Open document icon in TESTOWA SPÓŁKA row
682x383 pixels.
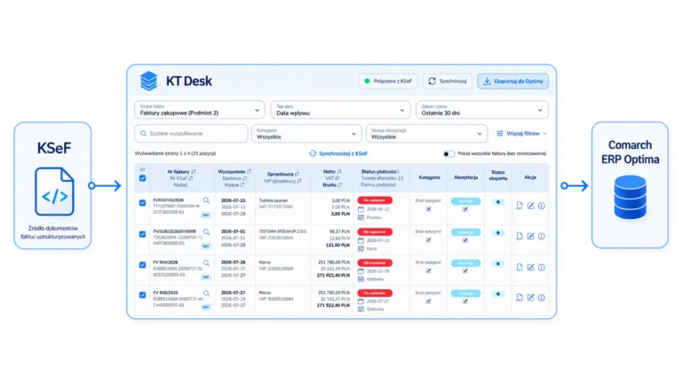[x=519, y=236]
